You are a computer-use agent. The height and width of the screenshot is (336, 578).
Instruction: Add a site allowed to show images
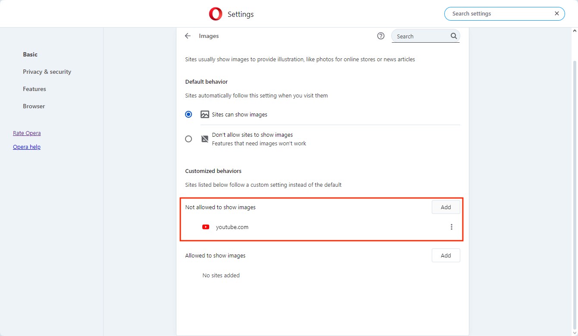click(446, 255)
